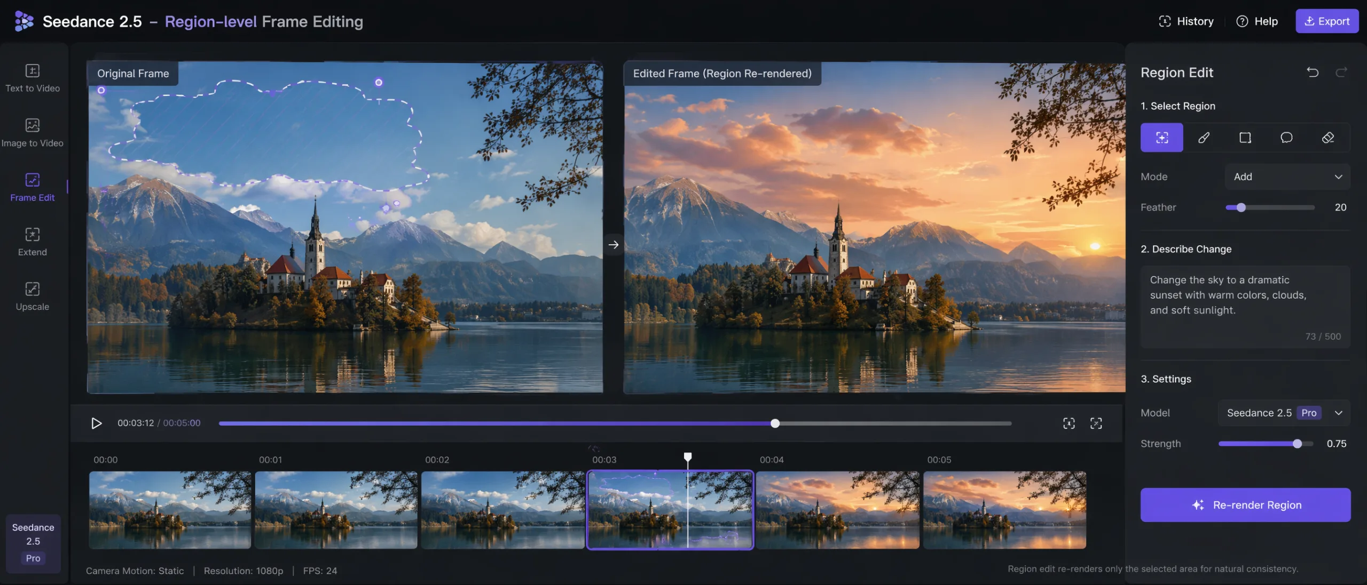This screenshot has height=585, width=1367.
Task: Select the 00:01 timeline thumbnail
Action: tap(336, 510)
